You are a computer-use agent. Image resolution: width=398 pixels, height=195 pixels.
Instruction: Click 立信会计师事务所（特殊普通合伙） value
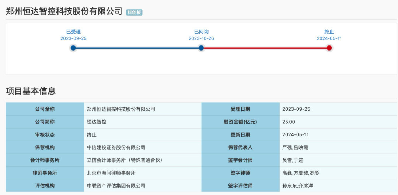pyautogui.click(x=125, y=160)
